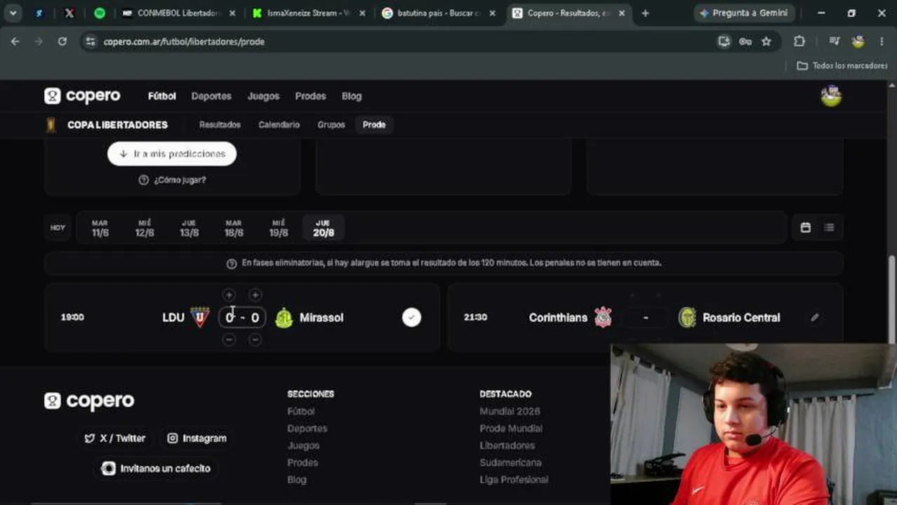This screenshot has width=897, height=505.
Task: Click the Mirassol team crest
Action: [284, 318]
